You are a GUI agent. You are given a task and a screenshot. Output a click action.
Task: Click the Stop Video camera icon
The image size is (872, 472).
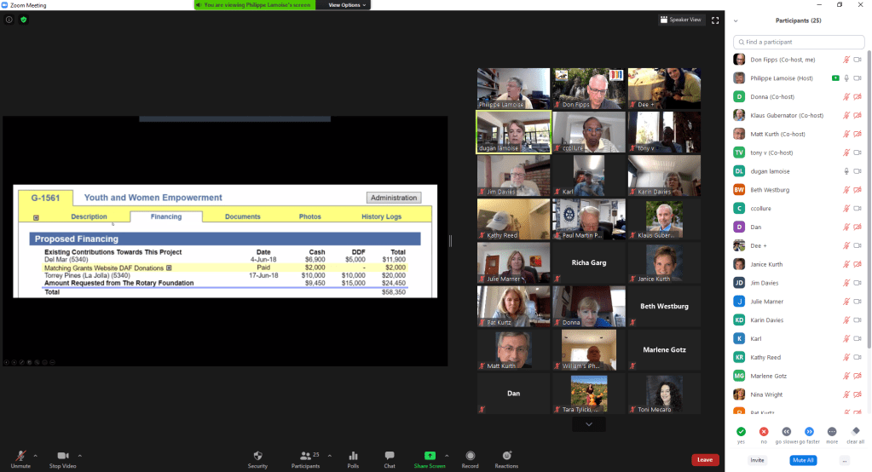click(62, 456)
